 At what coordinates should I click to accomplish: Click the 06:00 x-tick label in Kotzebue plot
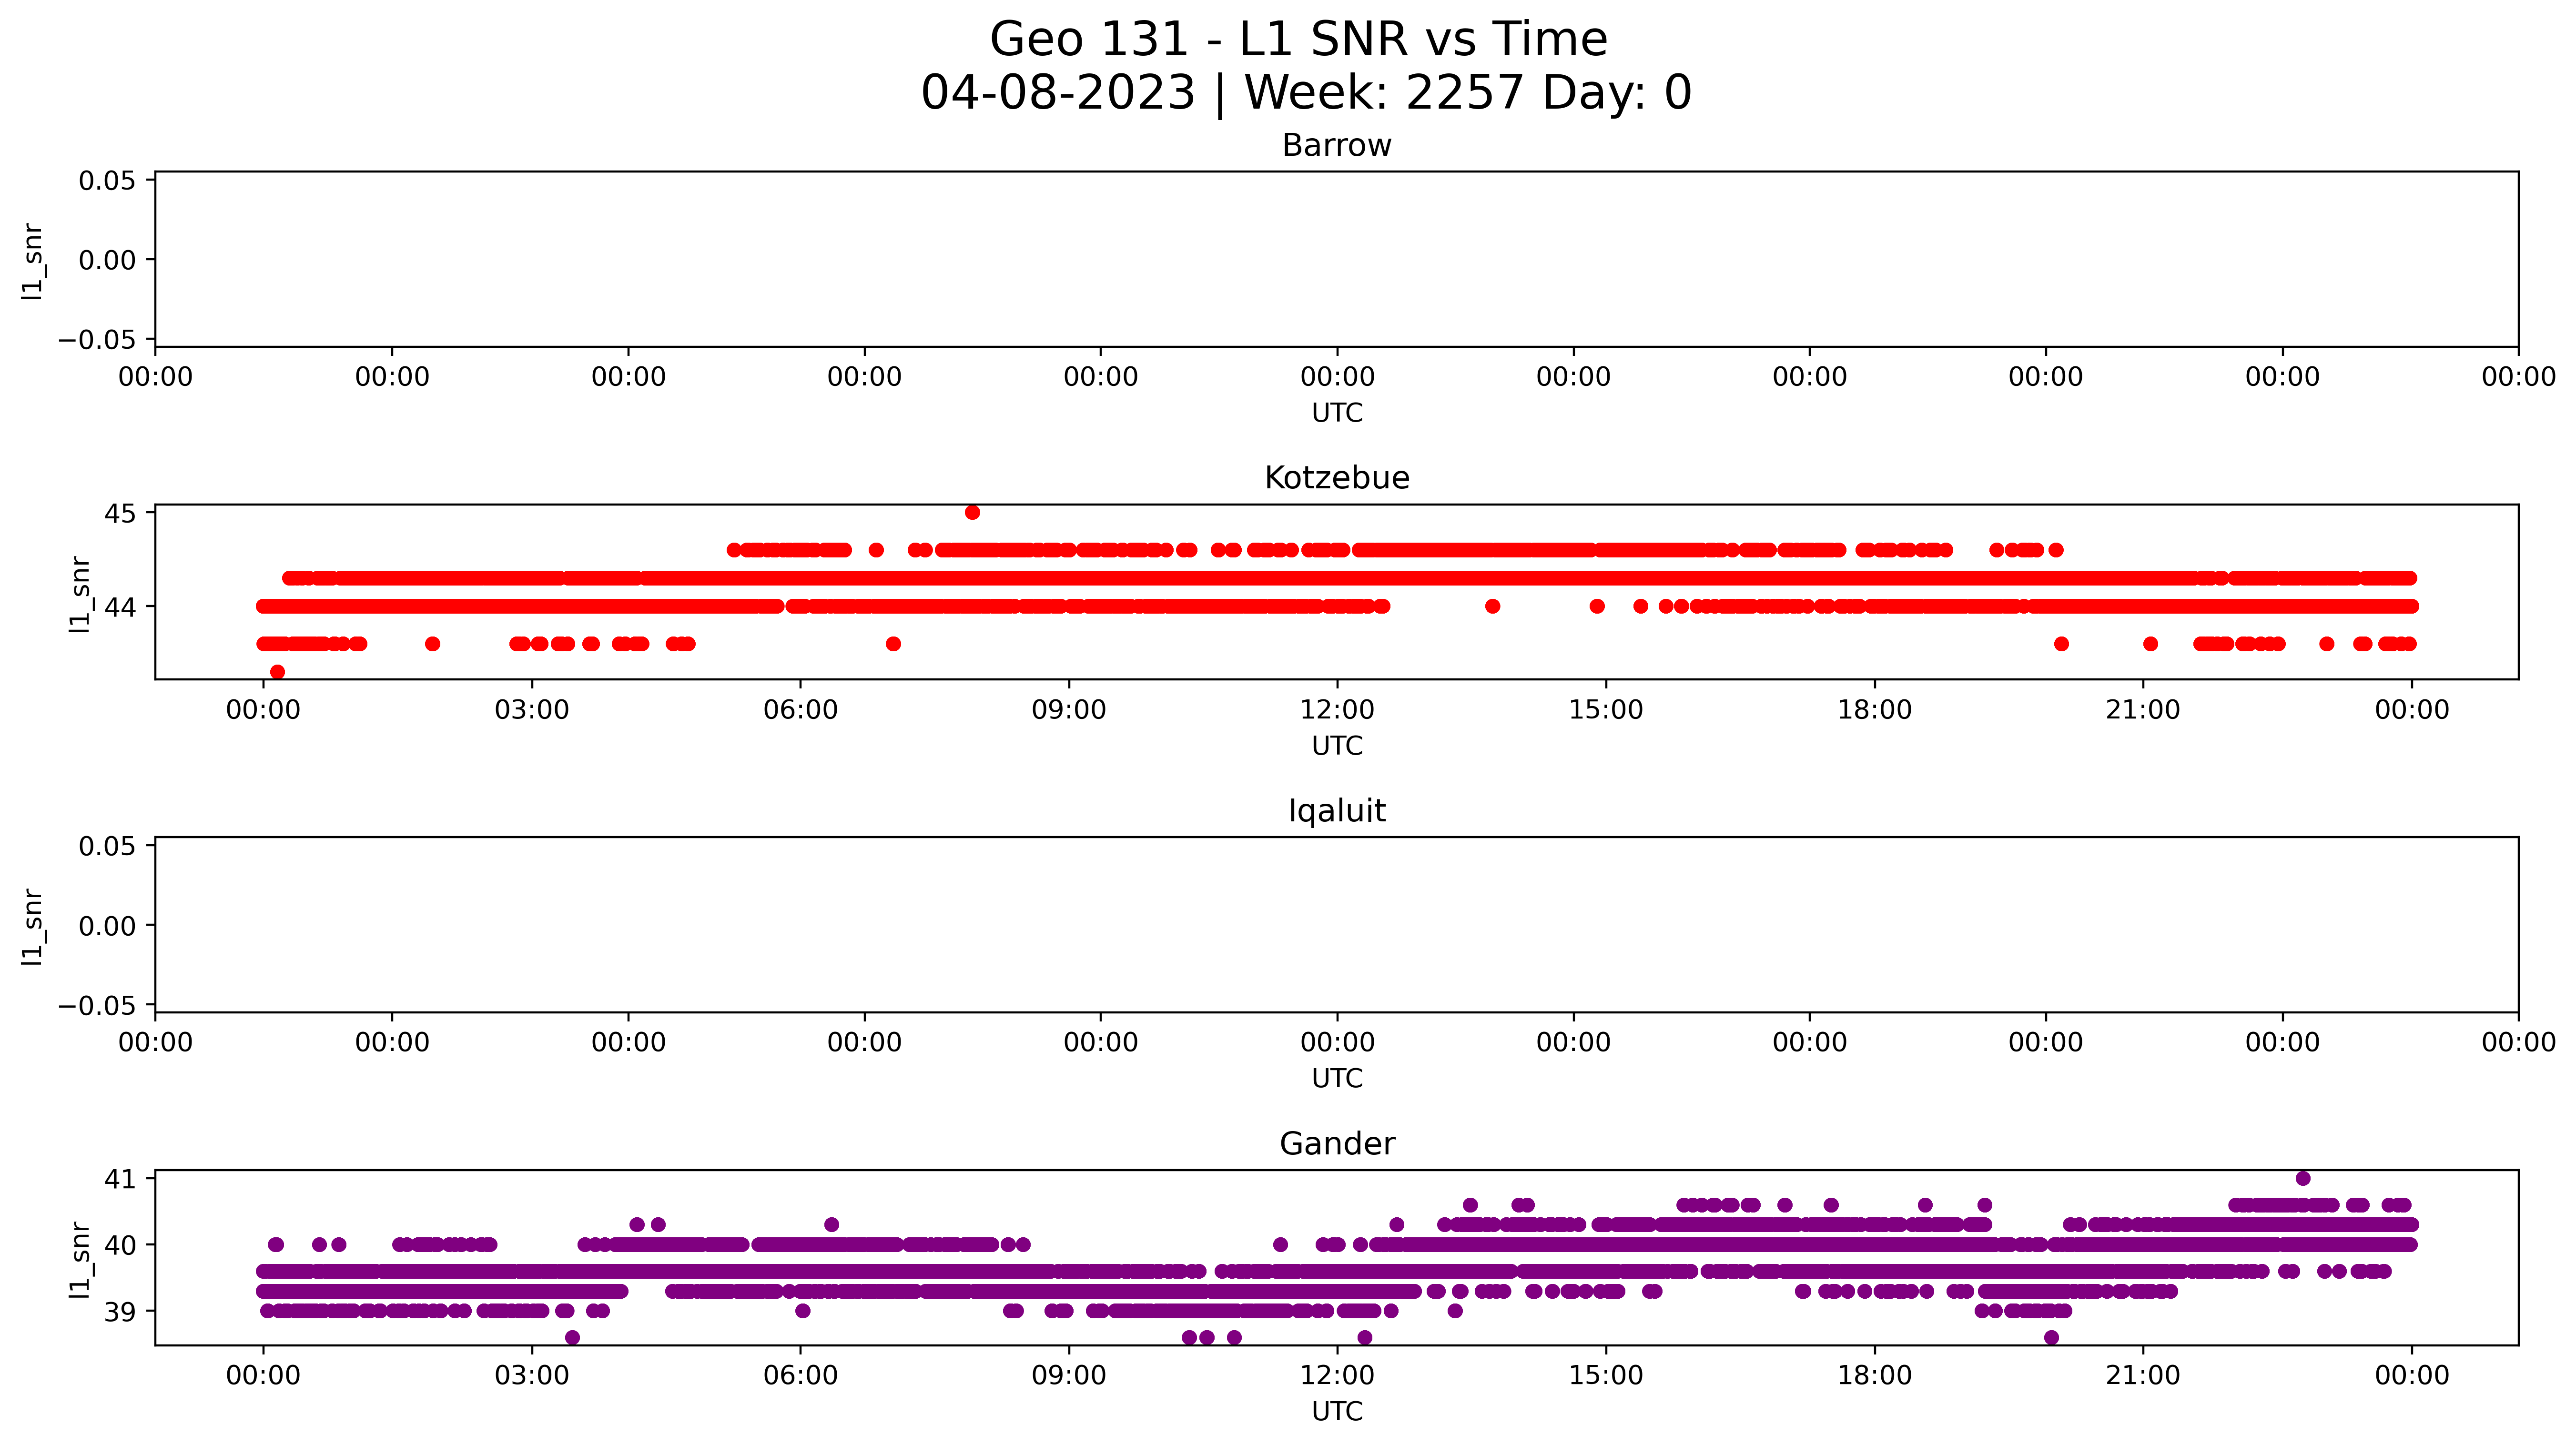click(x=800, y=710)
